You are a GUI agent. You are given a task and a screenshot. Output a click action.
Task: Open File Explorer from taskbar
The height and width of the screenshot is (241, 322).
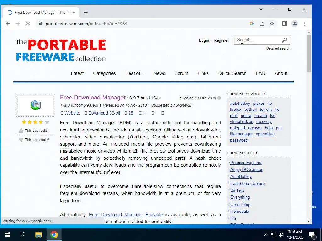tap(38, 235)
